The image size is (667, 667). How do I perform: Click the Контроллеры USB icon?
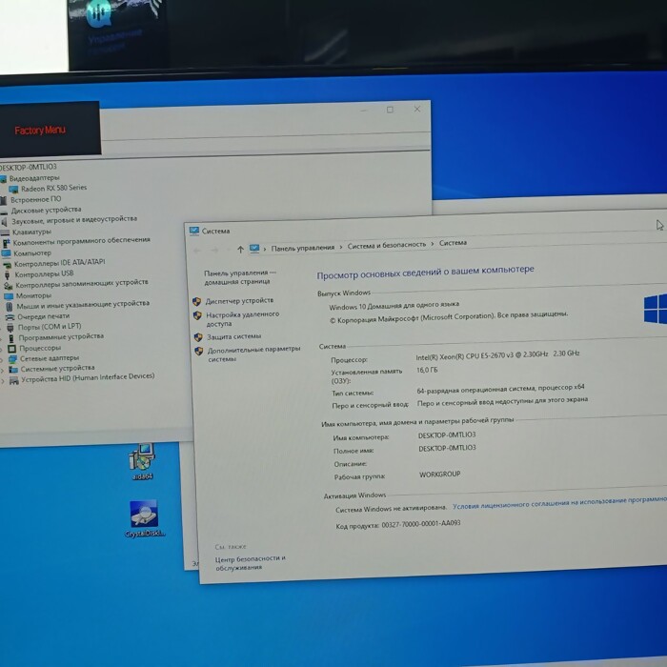[x=8, y=274]
